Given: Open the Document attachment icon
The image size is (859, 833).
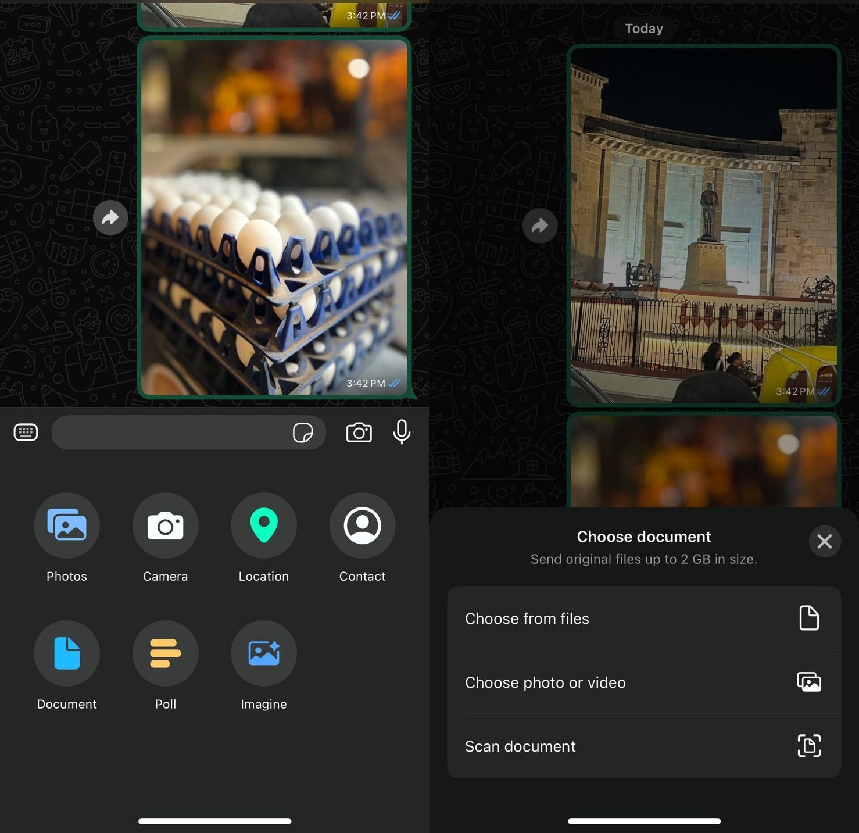Looking at the screenshot, I should 66,653.
